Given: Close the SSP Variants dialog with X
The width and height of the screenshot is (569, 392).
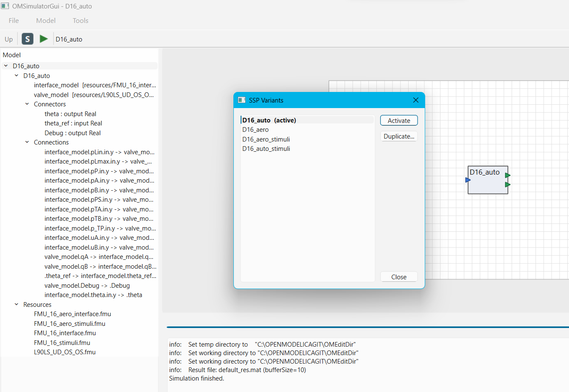Looking at the screenshot, I should 415,100.
